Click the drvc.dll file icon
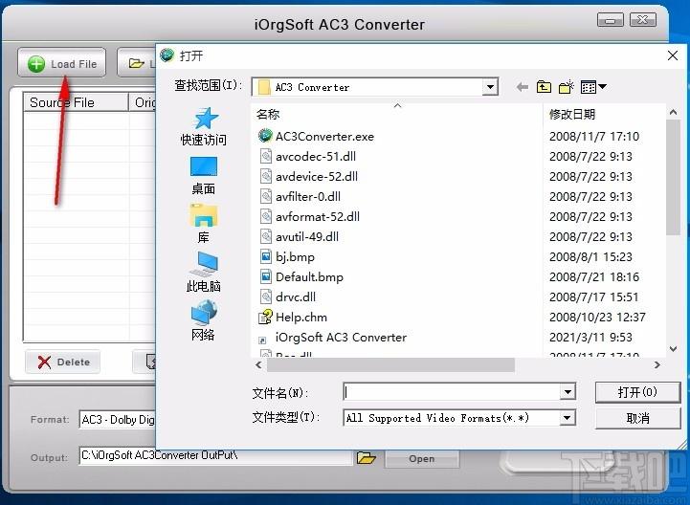The height and width of the screenshot is (505, 690). pyautogui.click(x=266, y=296)
